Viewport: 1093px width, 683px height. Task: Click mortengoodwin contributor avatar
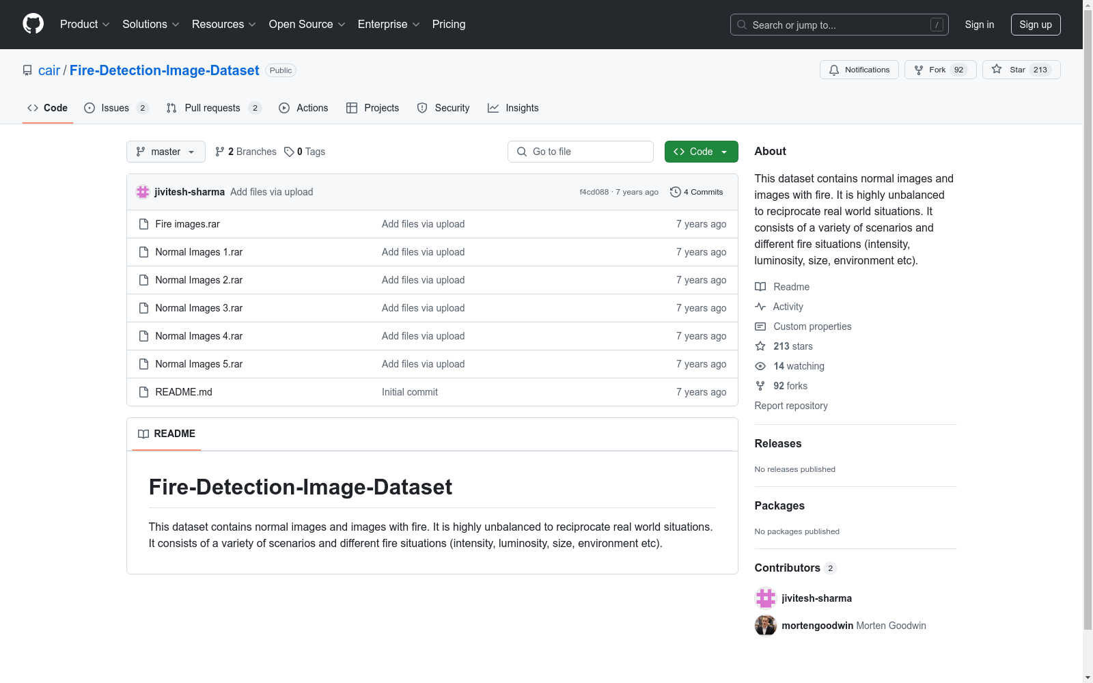click(766, 626)
